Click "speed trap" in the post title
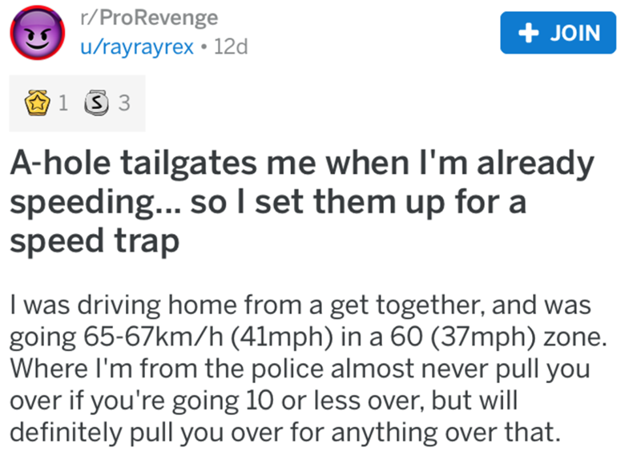The height and width of the screenshot is (460, 641). click(x=94, y=239)
